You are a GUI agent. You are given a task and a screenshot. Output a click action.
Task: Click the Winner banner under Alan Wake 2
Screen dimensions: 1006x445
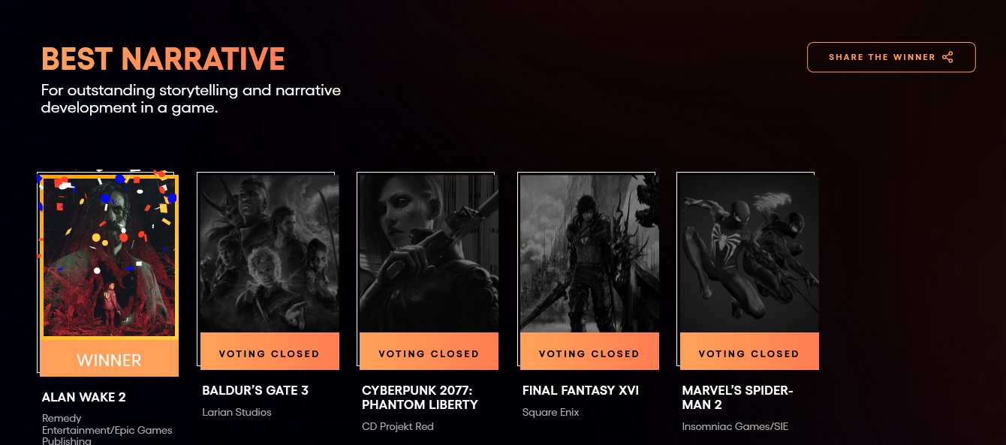tap(109, 359)
